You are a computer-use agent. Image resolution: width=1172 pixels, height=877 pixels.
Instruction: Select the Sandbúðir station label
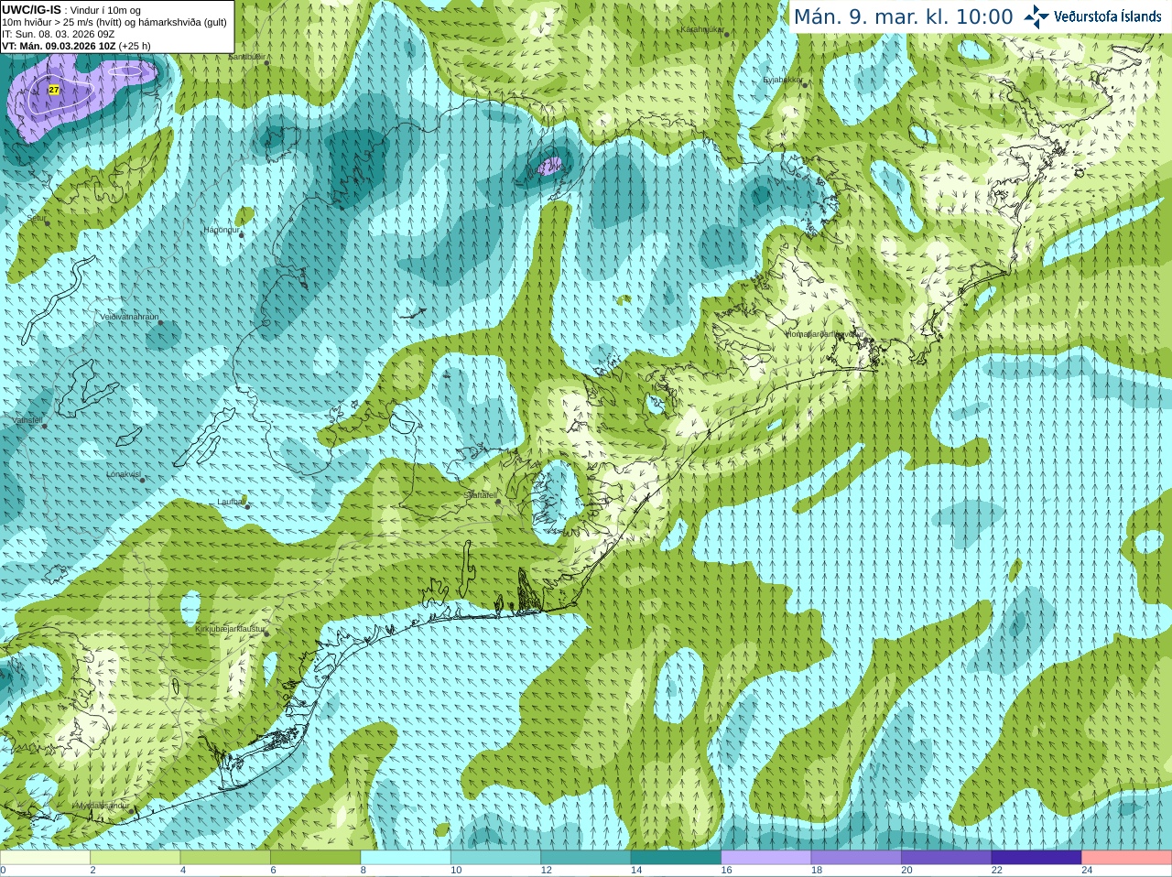246,57
